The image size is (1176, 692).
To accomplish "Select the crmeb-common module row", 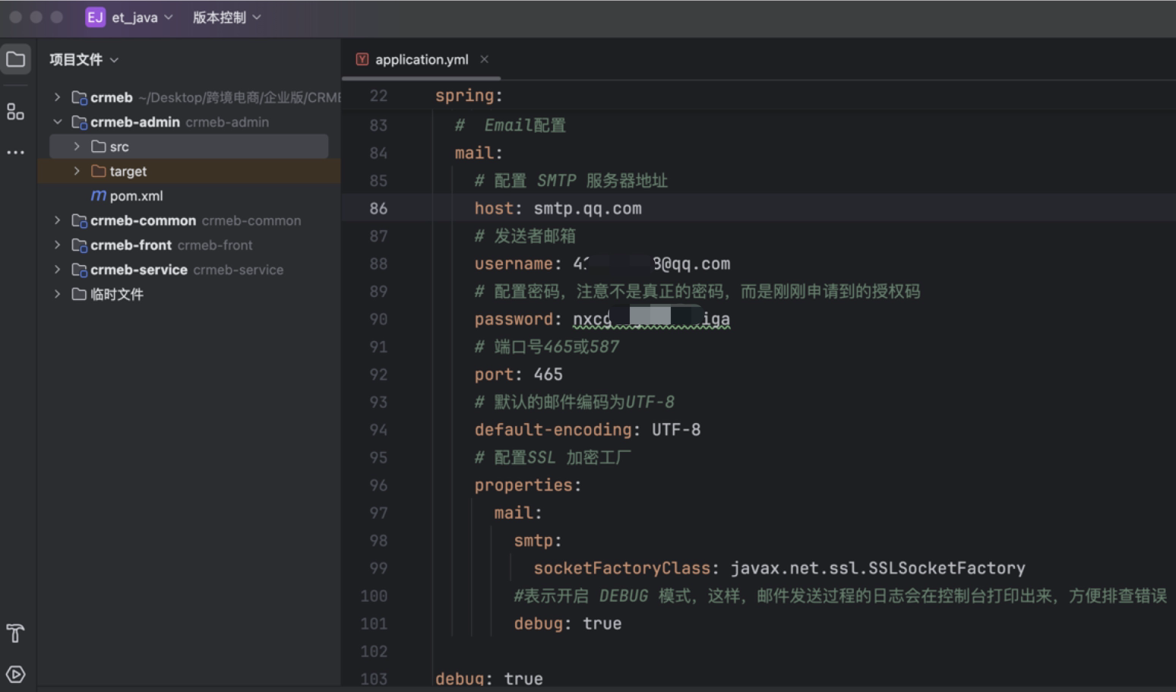I will [x=188, y=220].
